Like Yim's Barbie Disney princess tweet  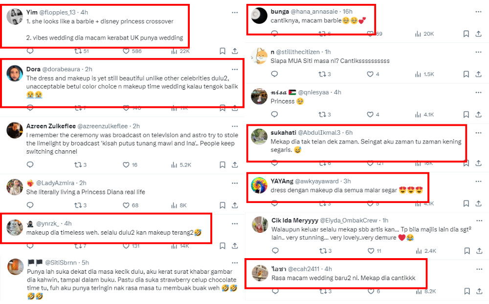pos(126,51)
